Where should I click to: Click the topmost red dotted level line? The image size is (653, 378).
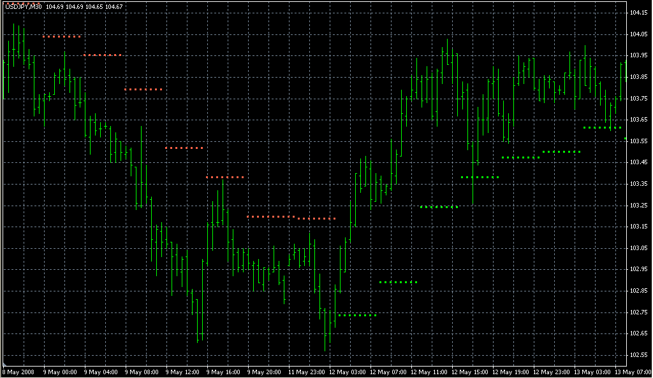(62, 37)
